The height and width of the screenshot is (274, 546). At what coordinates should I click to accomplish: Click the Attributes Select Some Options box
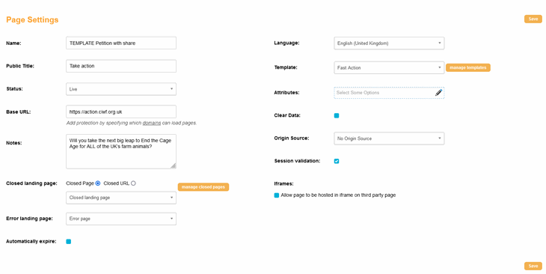pos(389,93)
